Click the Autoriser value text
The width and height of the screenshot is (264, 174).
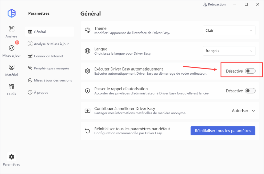point(240,111)
